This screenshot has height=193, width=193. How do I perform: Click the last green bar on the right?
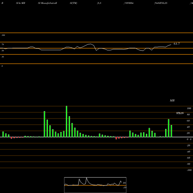(x=171, y=131)
